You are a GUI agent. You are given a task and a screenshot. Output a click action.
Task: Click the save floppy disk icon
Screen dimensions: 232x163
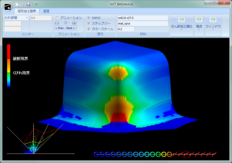(28, 4)
